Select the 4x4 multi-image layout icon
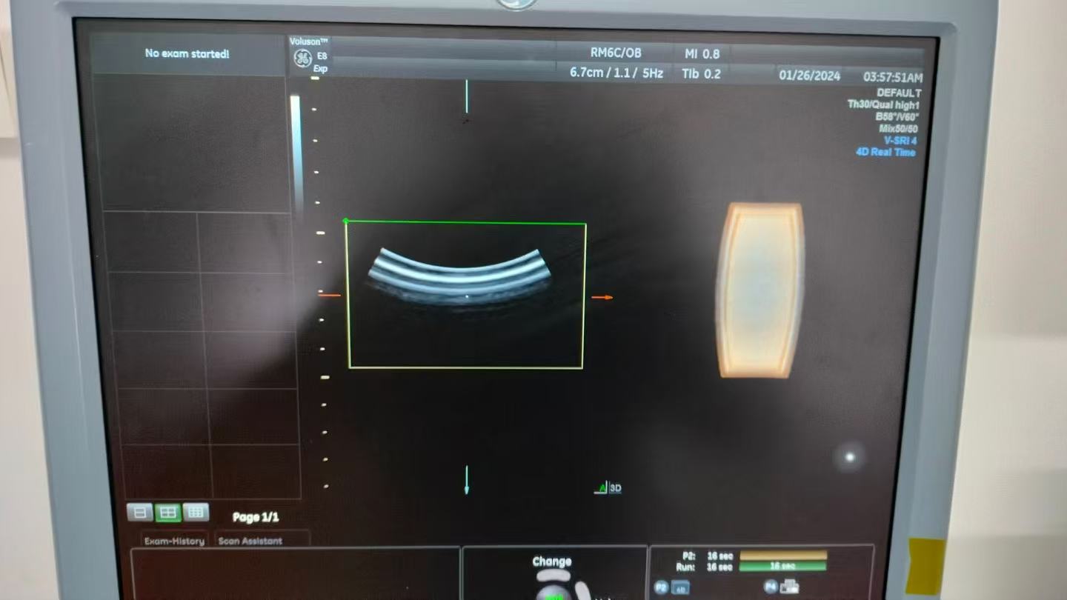Viewport: 1067px width, 600px height. click(x=196, y=512)
